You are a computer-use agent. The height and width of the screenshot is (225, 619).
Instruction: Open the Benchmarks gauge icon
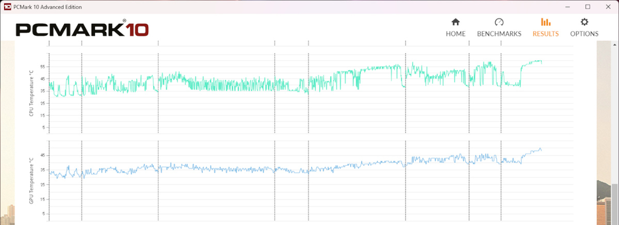pyautogui.click(x=499, y=22)
